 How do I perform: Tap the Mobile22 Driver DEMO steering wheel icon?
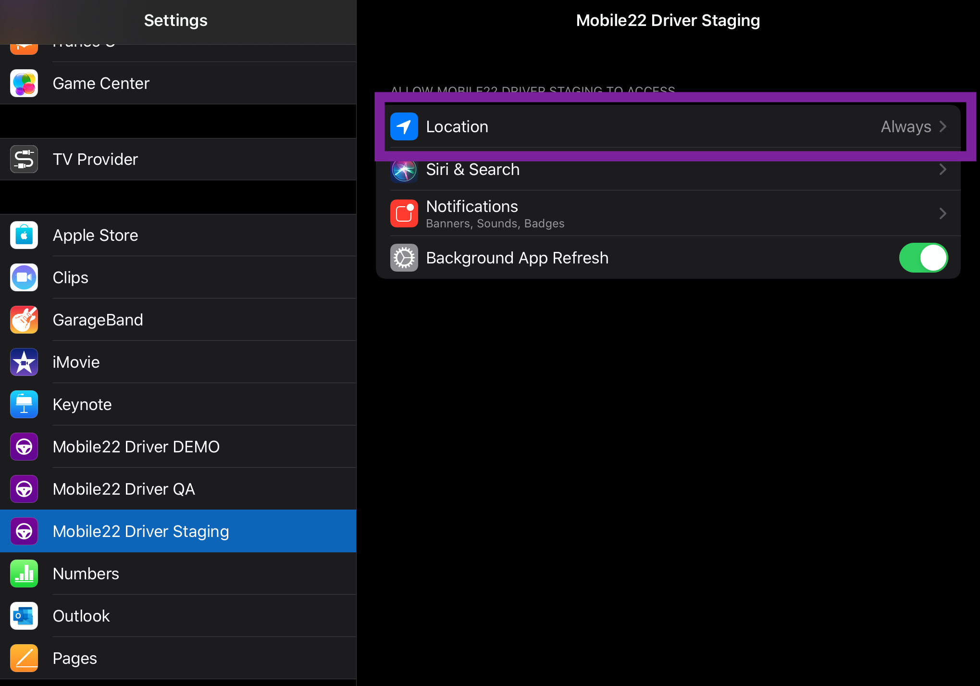pyautogui.click(x=24, y=447)
